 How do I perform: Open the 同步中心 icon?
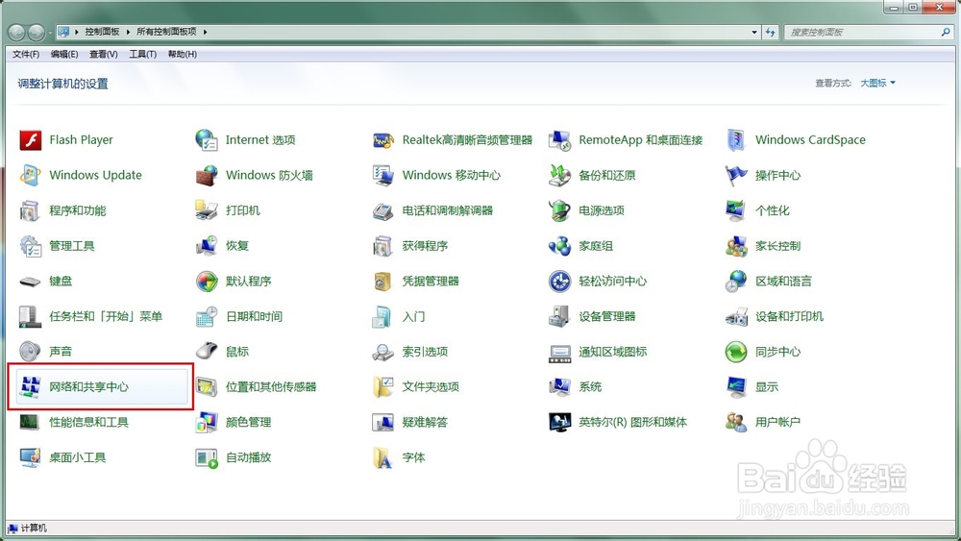pos(736,352)
